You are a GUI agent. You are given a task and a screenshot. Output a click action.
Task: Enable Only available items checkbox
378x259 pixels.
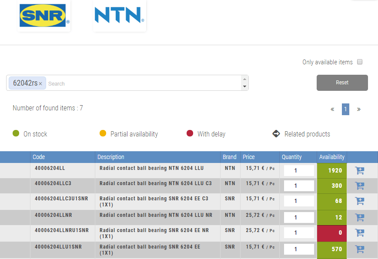tap(360, 62)
